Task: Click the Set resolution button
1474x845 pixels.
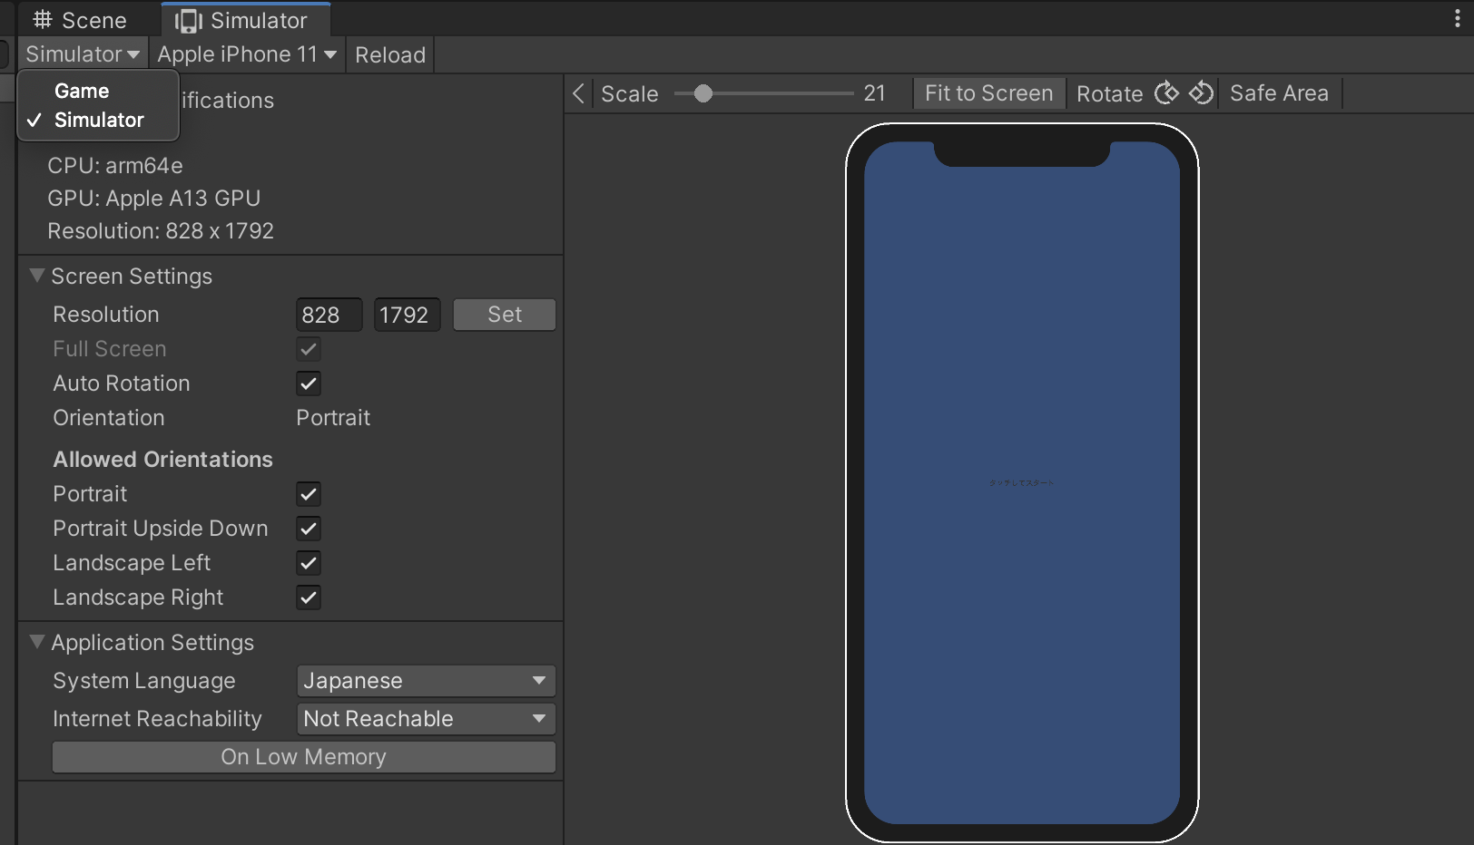Action: [x=505, y=315]
